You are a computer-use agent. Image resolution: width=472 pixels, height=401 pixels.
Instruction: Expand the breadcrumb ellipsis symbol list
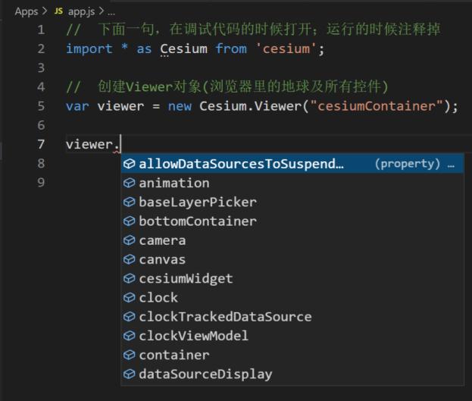[111, 13]
